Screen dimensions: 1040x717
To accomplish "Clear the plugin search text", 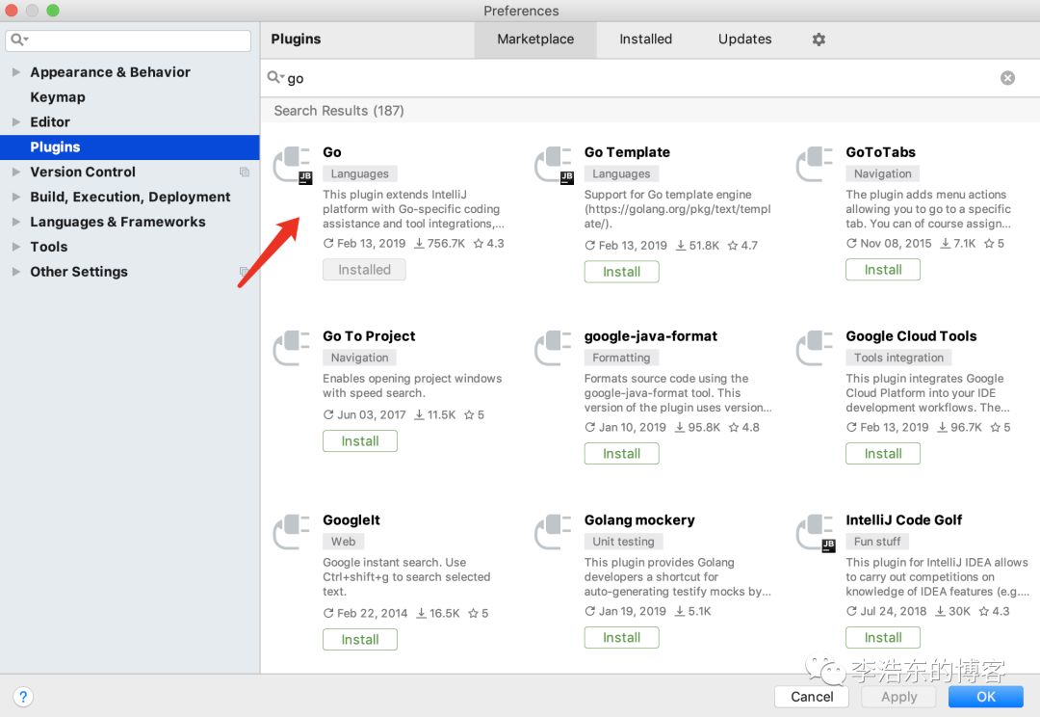I will coord(1007,78).
